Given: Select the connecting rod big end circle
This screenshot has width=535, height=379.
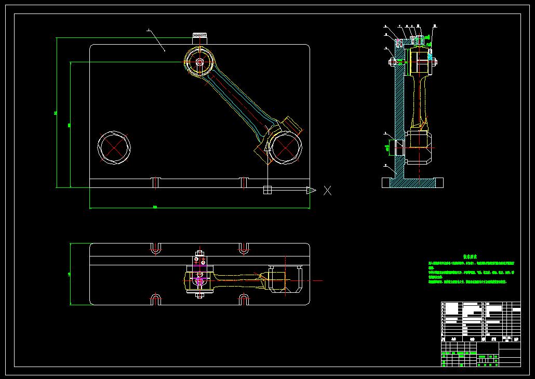Looking at the screenshot, I should (285, 148).
